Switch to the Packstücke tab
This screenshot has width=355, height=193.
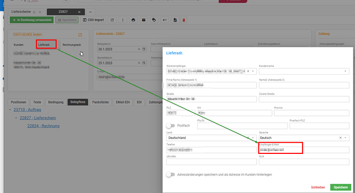pyautogui.click(x=100, y=102)
